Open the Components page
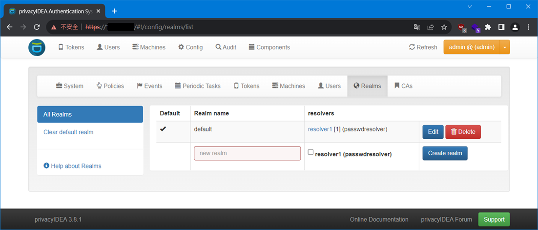Screen dimensions: 538x230 [x=269, y=47]
